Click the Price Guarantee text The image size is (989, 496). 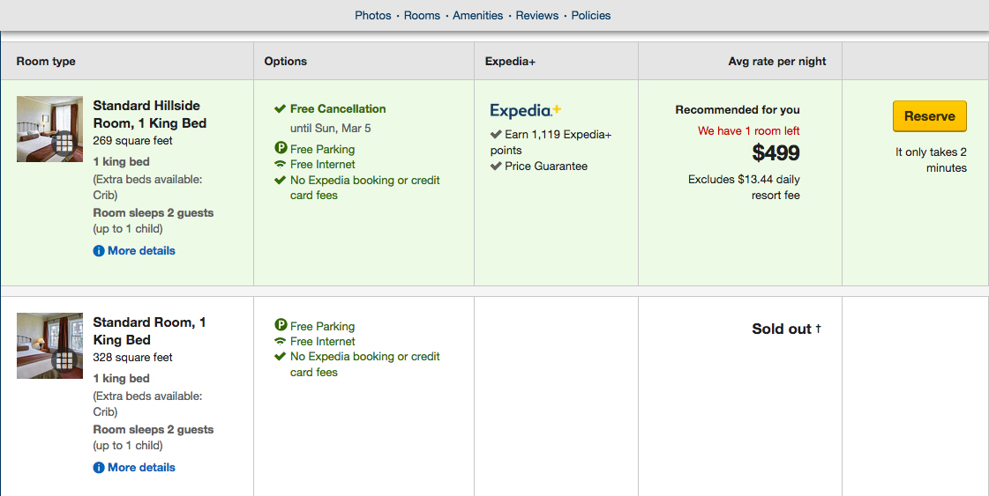[545, 167]
